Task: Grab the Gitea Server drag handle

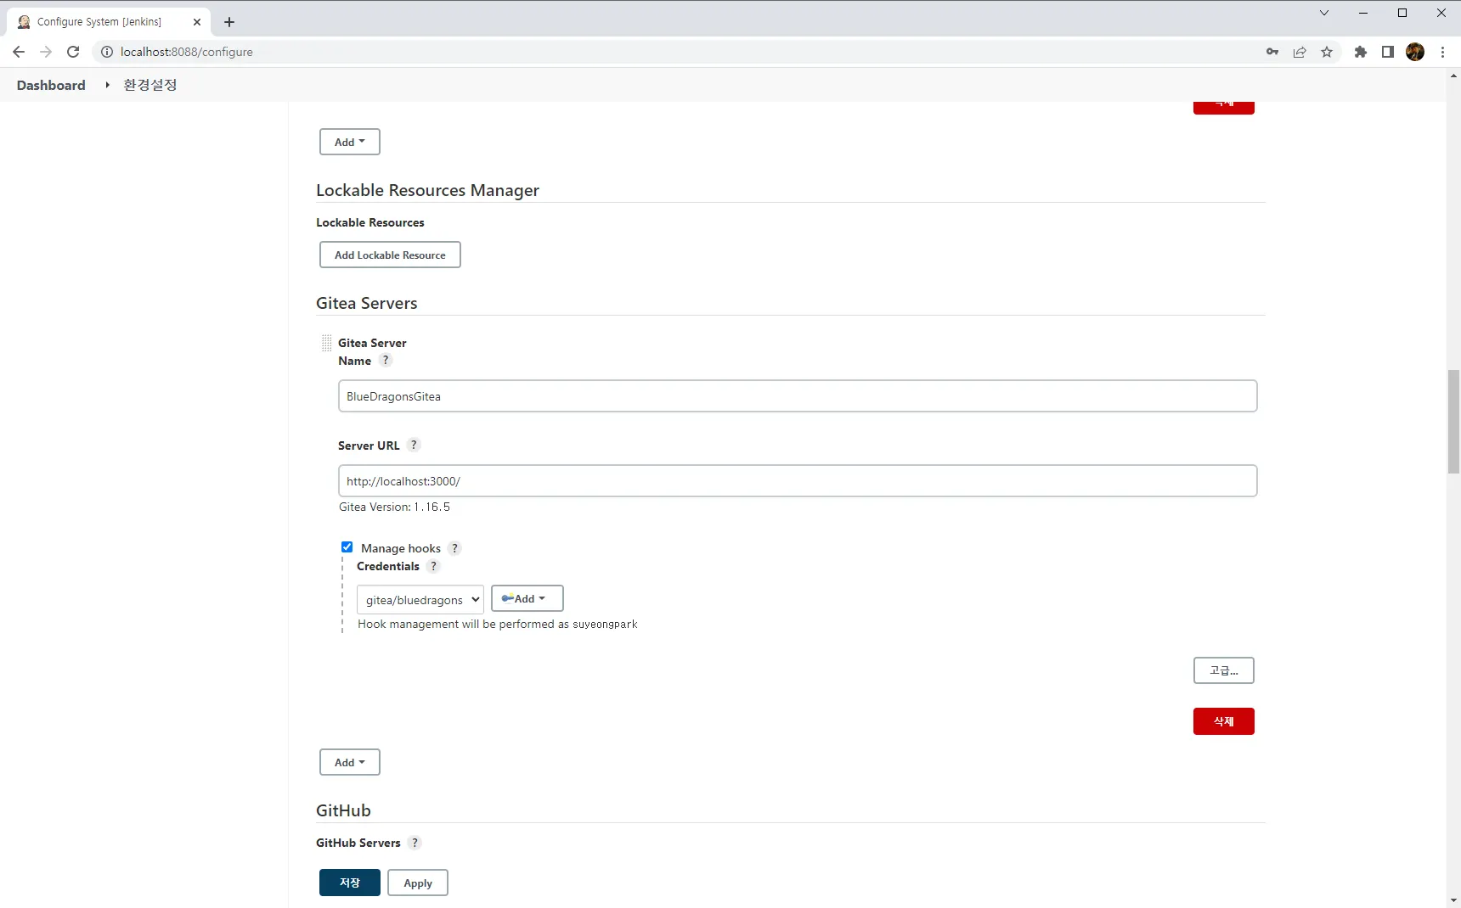Action: (x=326, y=343)
